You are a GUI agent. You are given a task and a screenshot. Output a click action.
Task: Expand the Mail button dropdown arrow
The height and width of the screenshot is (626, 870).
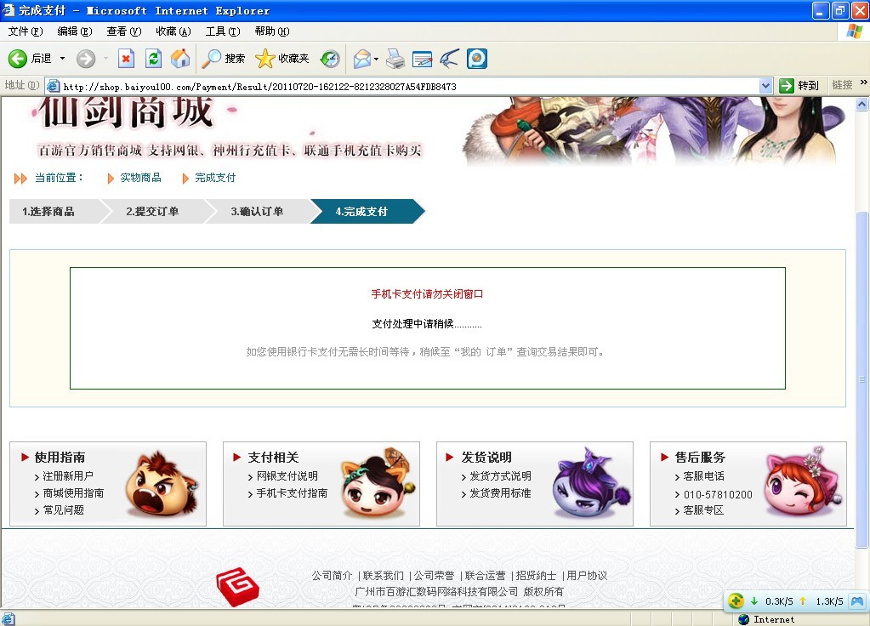(376, 59)
